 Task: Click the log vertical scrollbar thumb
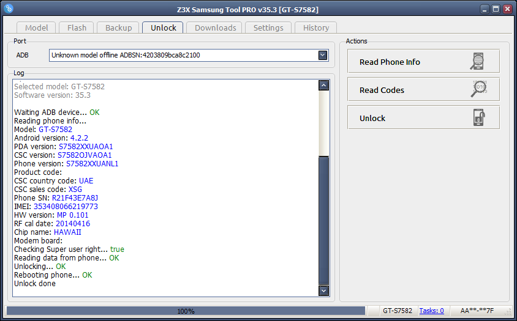click(x=324, y=220)
